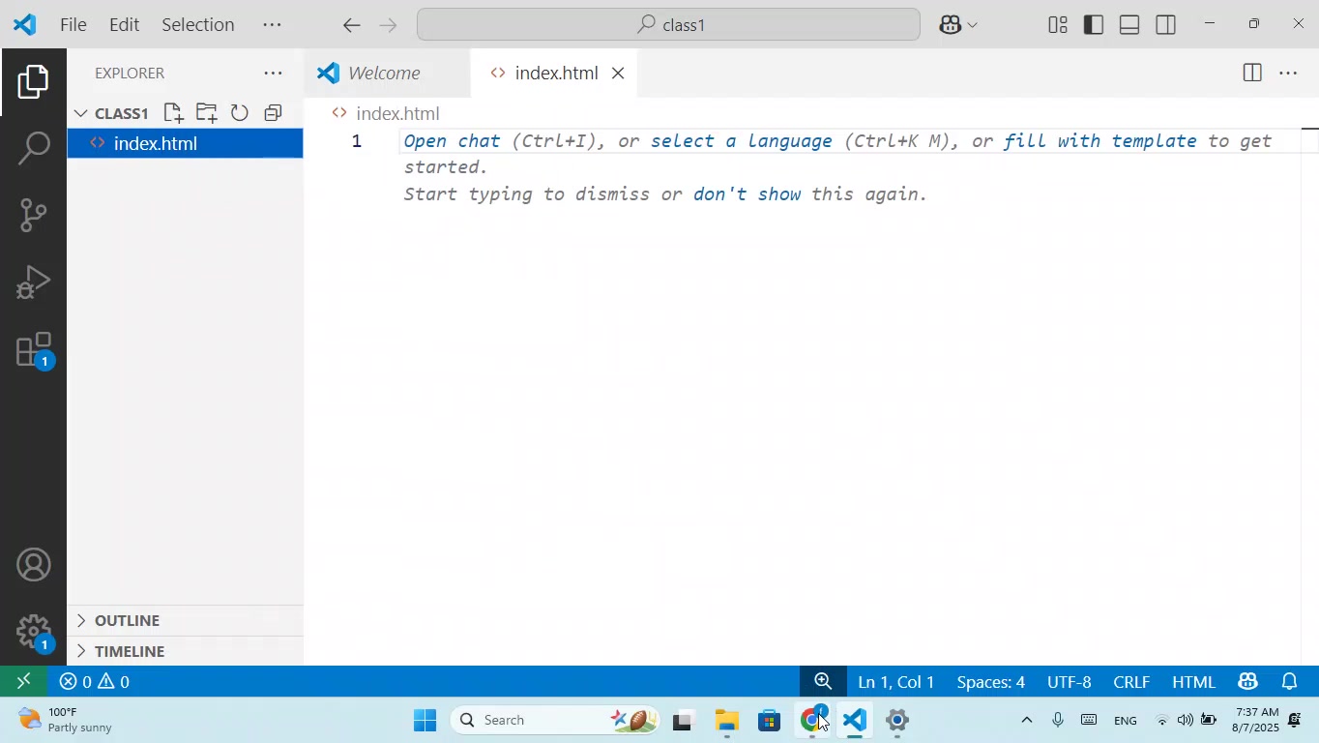Viewport: 1319px width, 743px height.
Task: Open the Manage gear in activity bar
Action: pyautogui.click(x=33, y=633)
